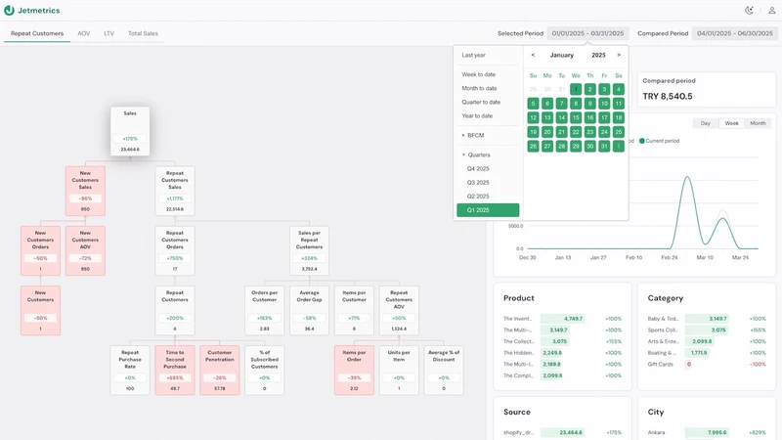Select the Sales root metric node
This screenshot has height=440, width=782.
[x=130, y=131]
